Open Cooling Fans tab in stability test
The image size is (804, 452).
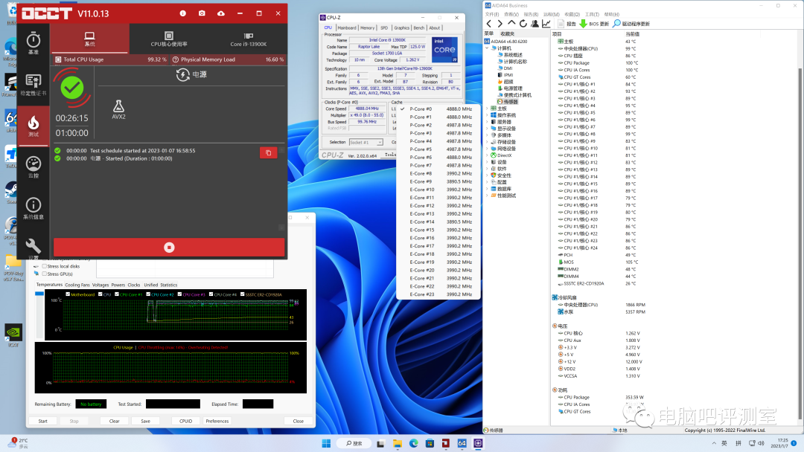point(77,285)
